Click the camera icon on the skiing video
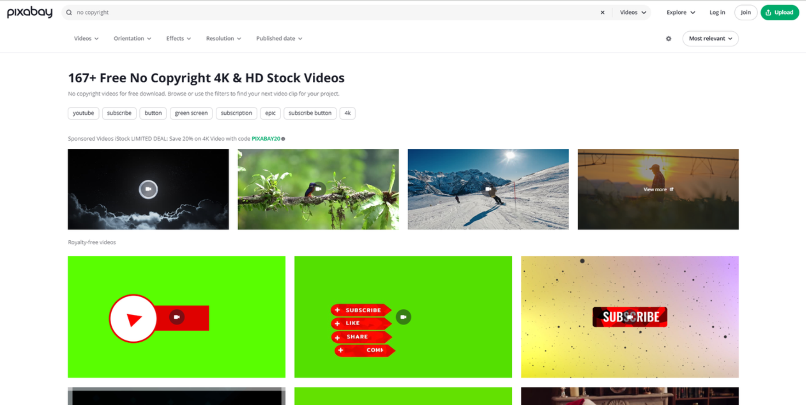 [488, 189]
